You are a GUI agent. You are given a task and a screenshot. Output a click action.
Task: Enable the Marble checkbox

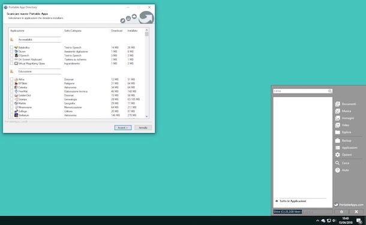(11, 103)
